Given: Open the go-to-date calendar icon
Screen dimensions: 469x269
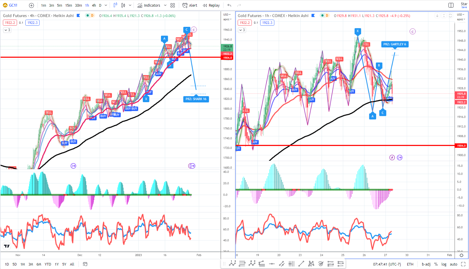Looking at the screenshot, I should tap(85, 264).
